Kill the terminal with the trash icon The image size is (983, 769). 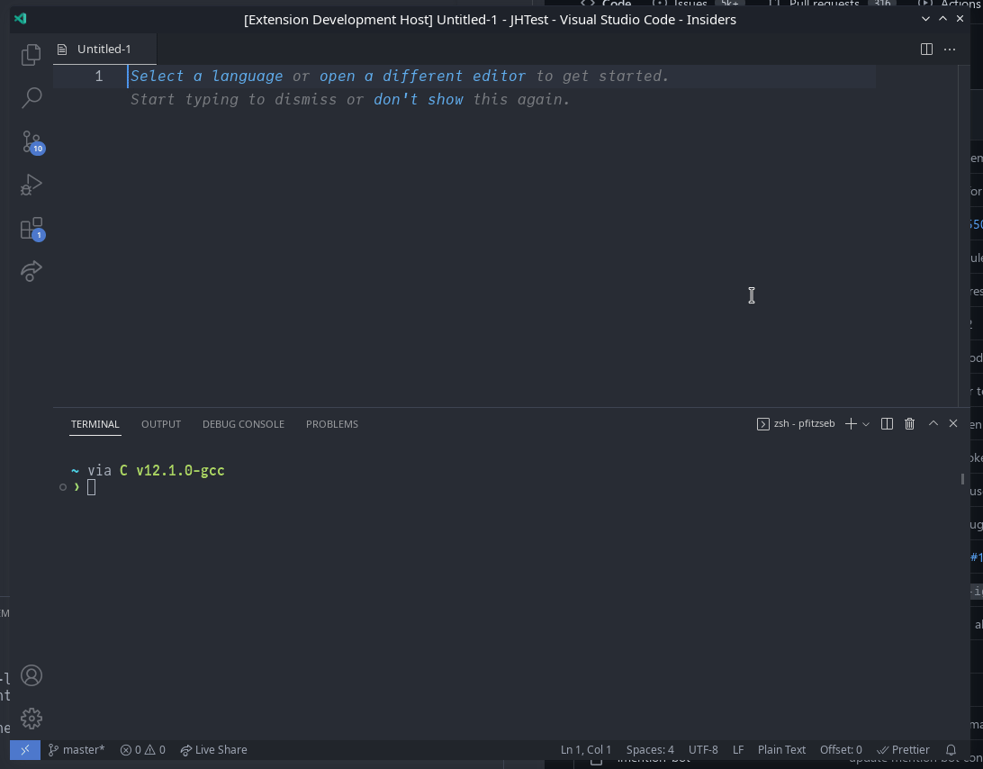tap(909, 423)
